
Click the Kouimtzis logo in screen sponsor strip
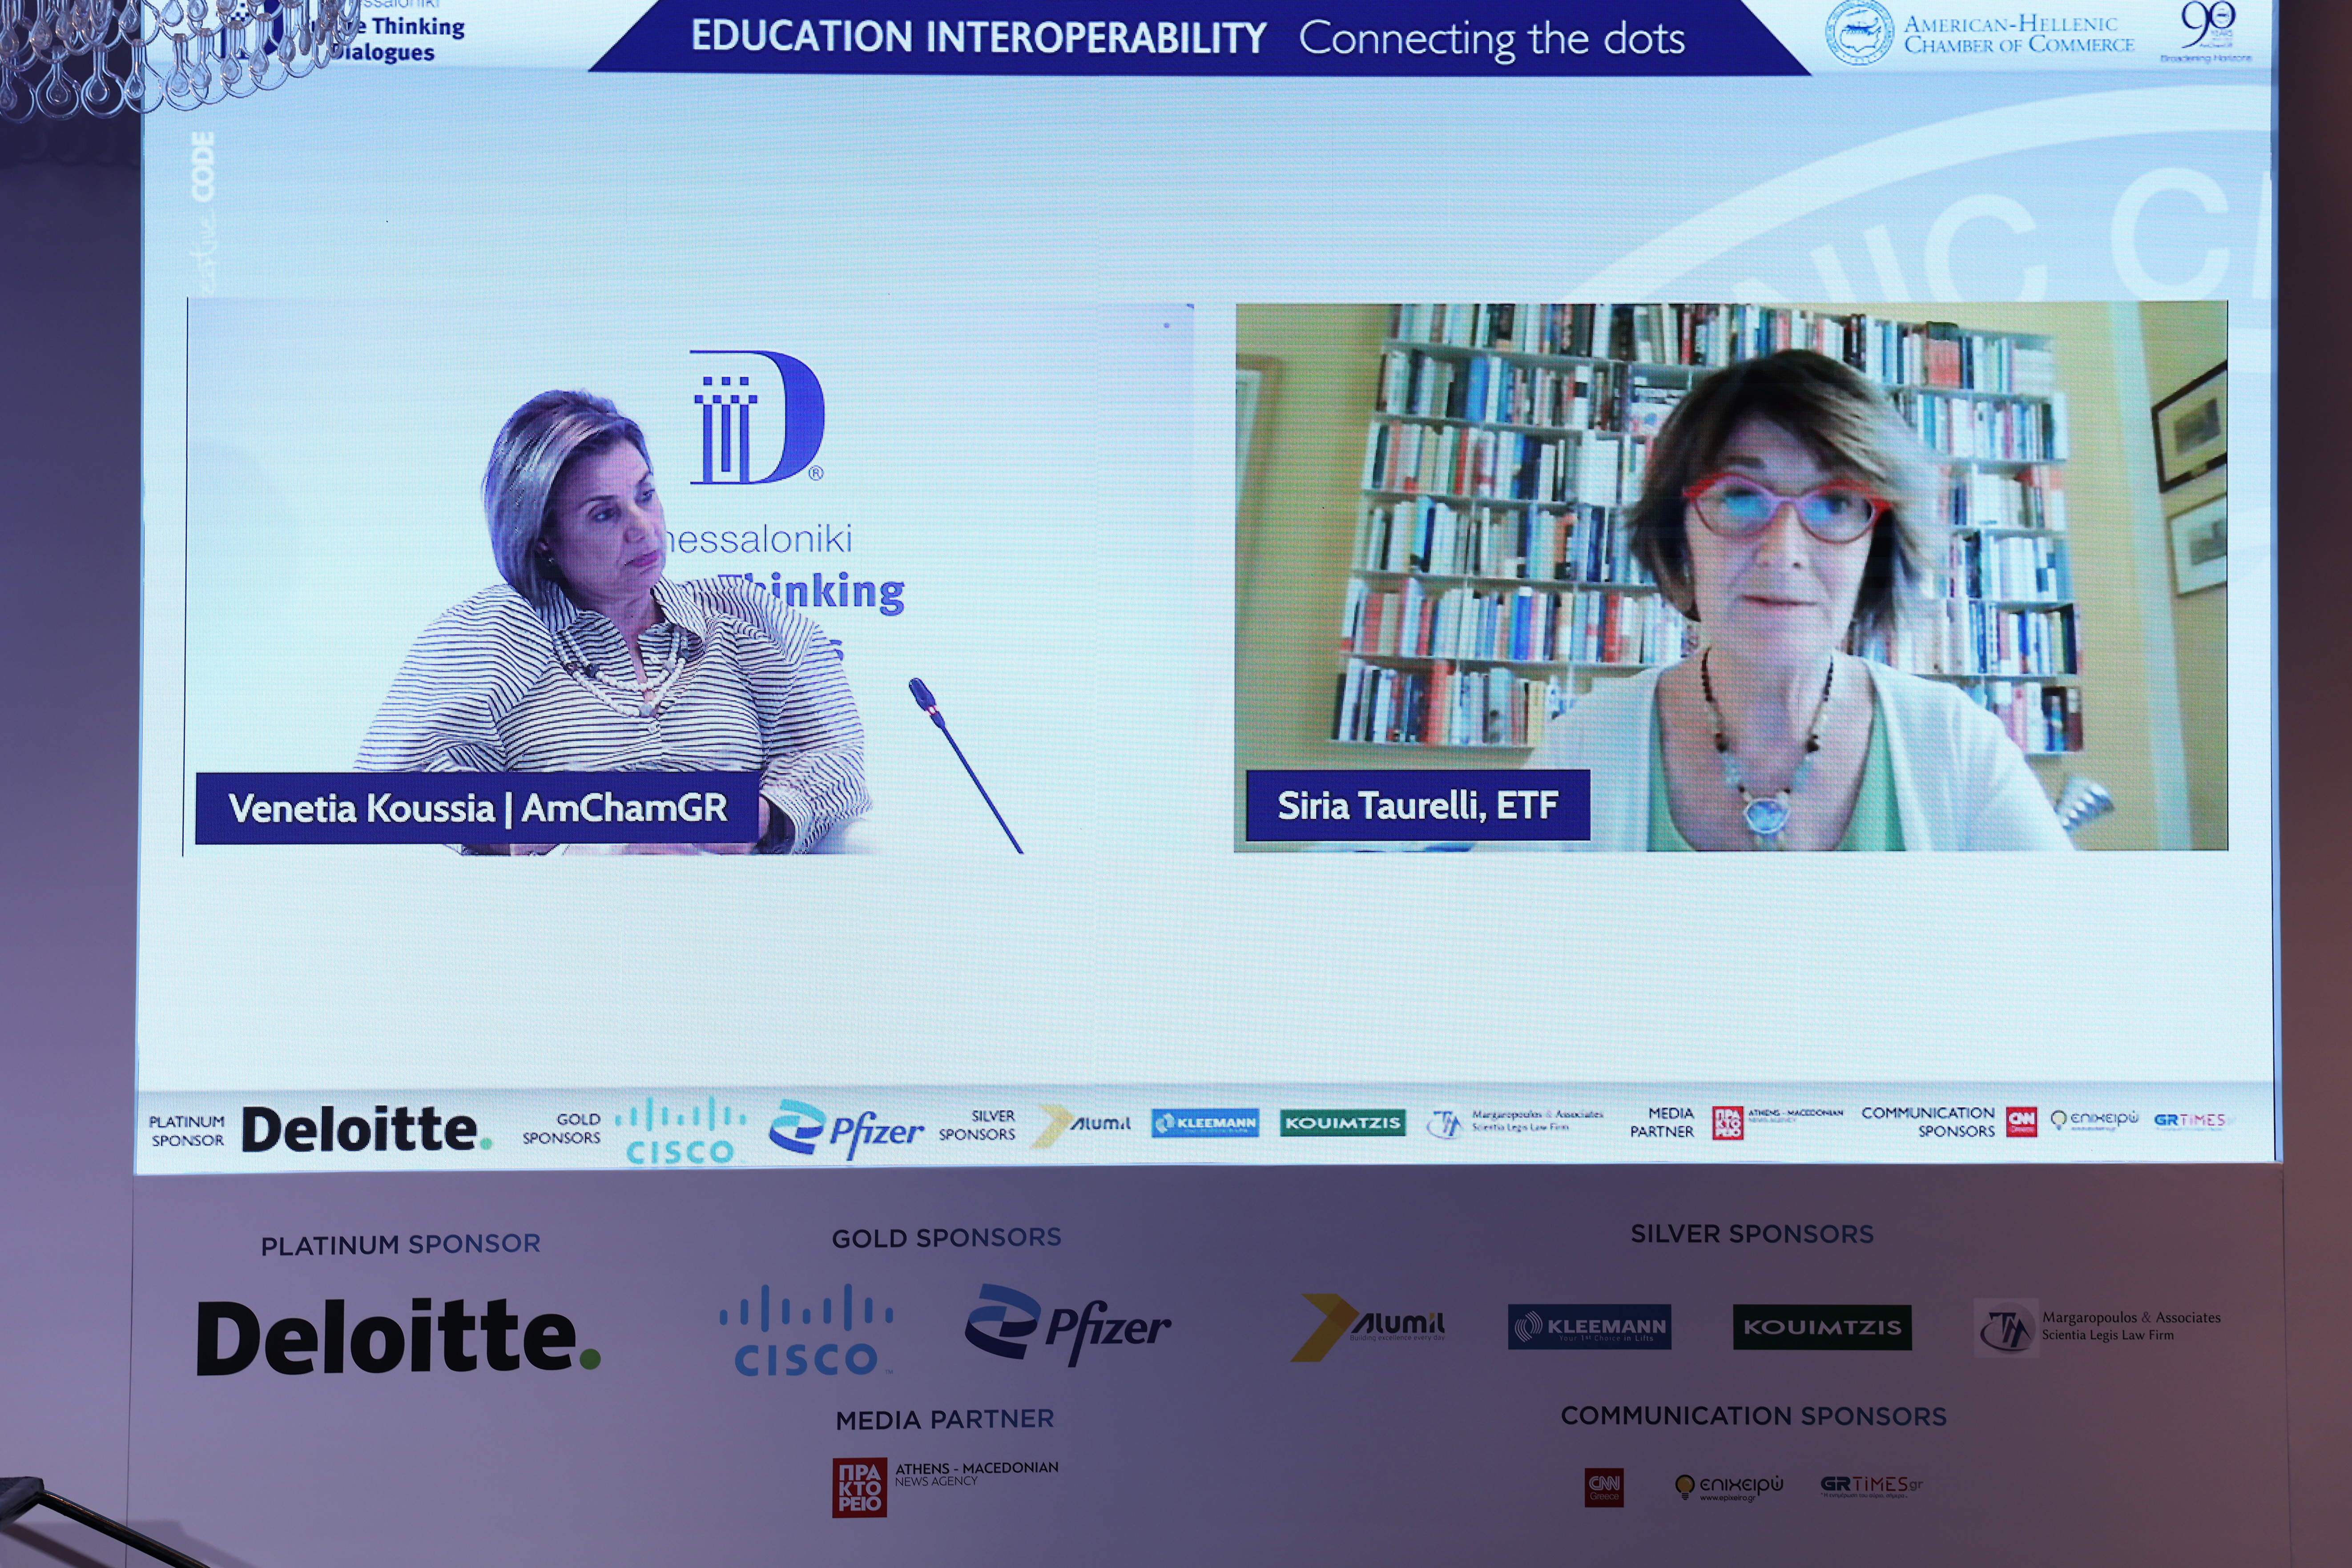[x=1342, y=1123]
